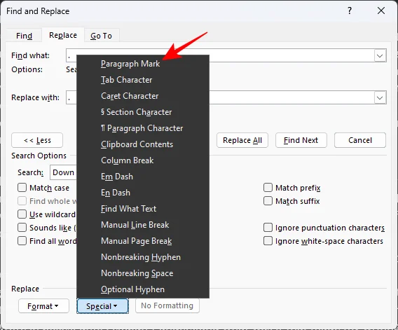Screen dimensions: 398x330
Task: Toggle the Special dropdown button
Action: coord(102,306)
